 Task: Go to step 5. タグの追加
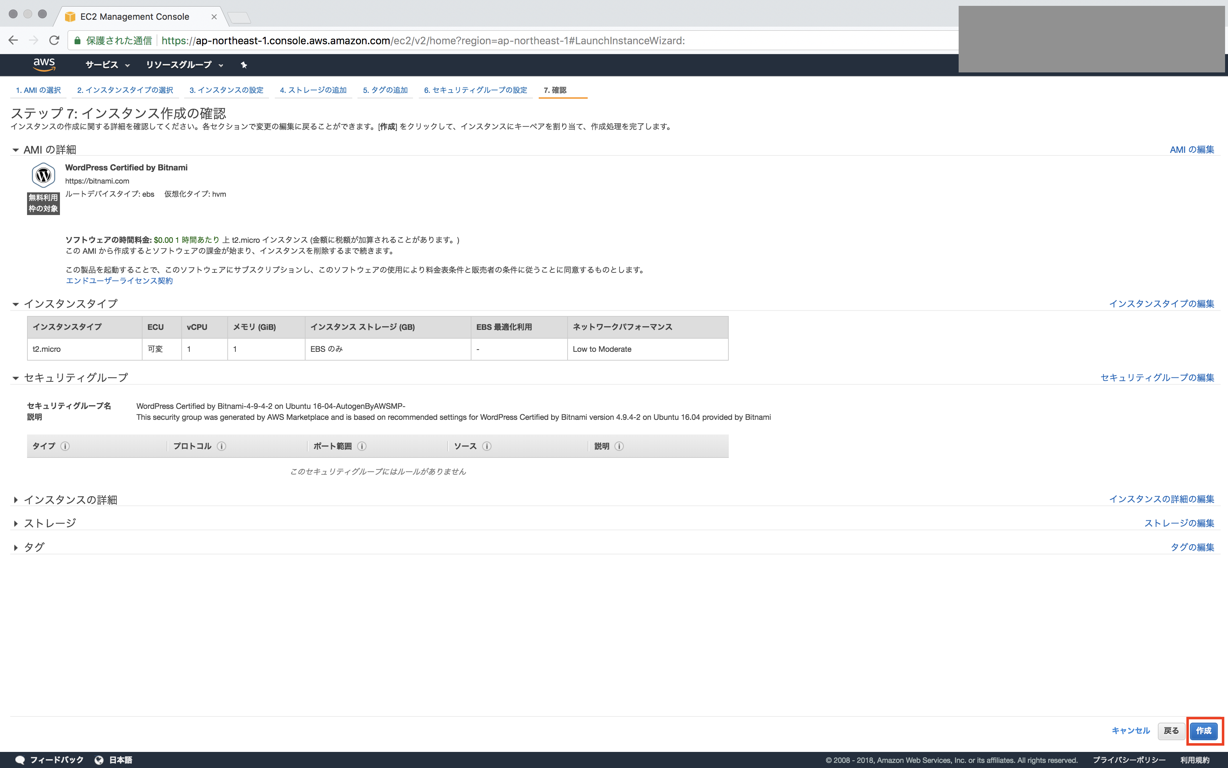[x=385, y=90]
